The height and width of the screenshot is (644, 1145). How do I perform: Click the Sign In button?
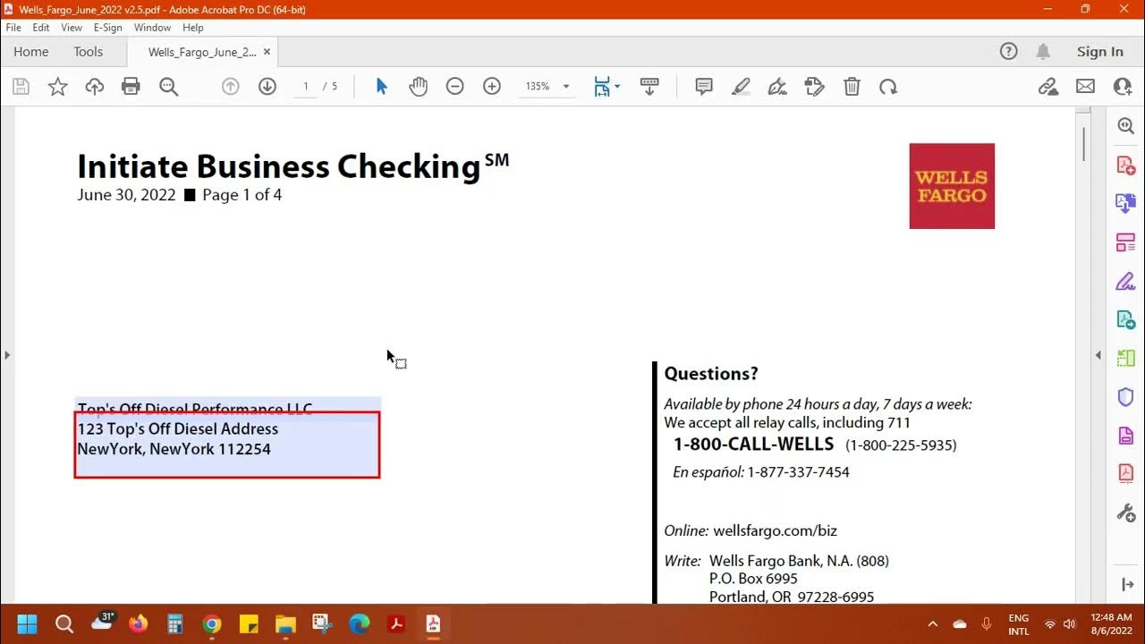(1099, 52)
